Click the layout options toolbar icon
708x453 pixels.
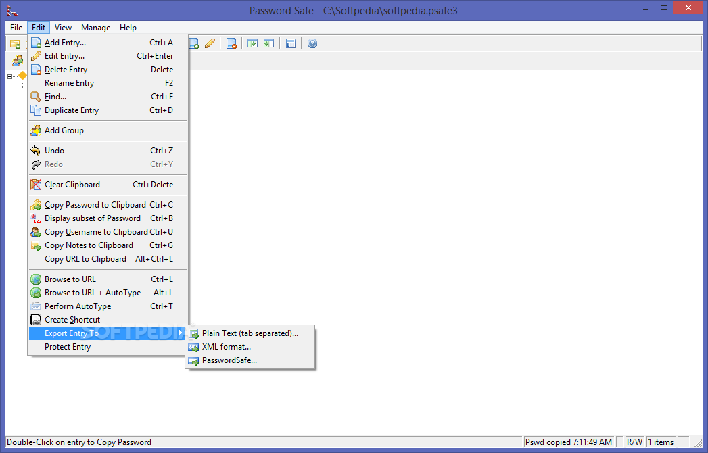290,44
